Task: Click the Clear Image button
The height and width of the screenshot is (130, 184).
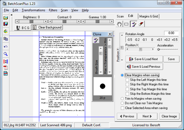Action: pos(169,116)
